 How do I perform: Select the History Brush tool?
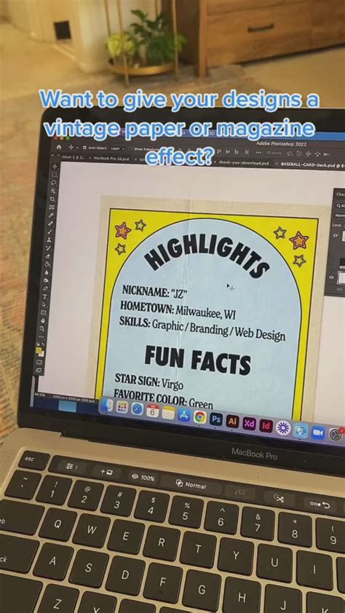49,248
